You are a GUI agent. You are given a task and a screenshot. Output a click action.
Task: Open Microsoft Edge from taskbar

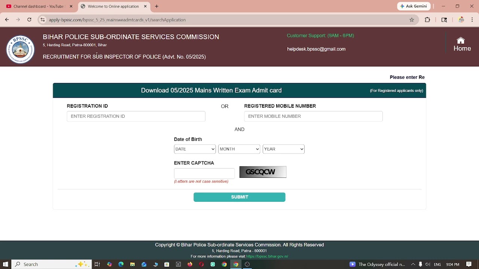pyautogui.click(x=121, y=264)
